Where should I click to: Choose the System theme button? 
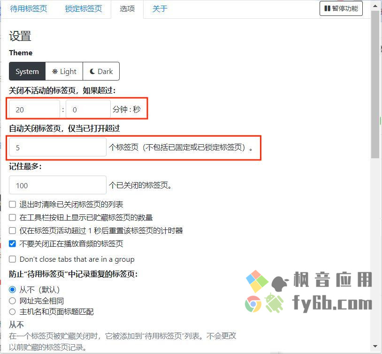click(27, 71)
